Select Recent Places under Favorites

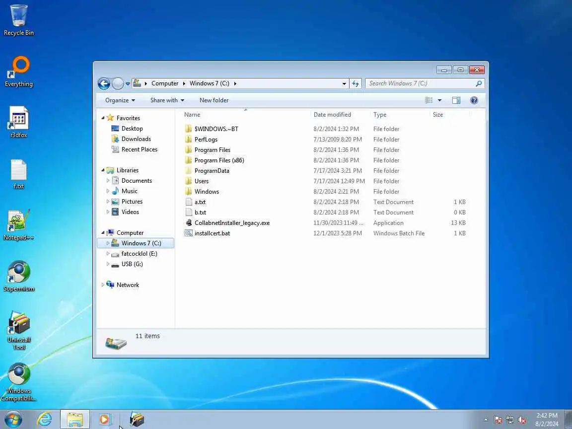(x=140, y=149)
